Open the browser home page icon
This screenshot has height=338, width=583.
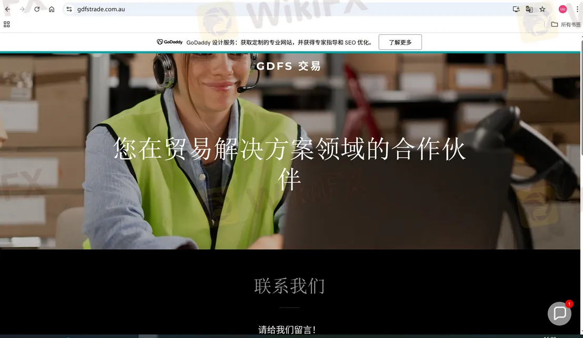coord(52,9)
